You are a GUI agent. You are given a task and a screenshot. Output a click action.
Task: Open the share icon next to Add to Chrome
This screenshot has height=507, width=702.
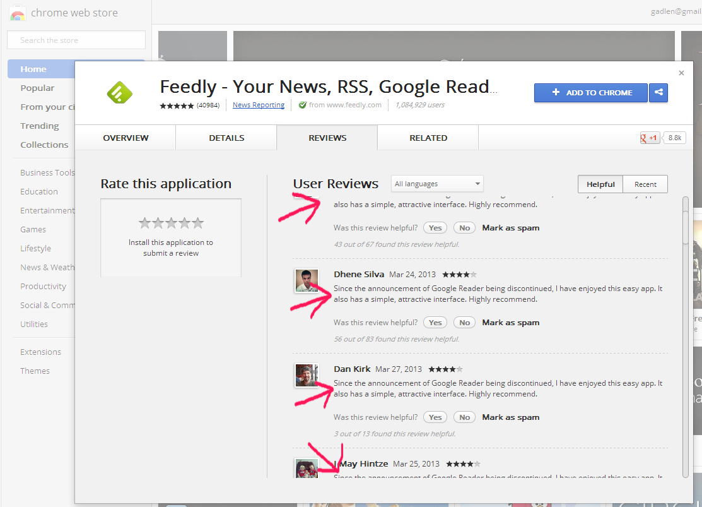[658, 92]
